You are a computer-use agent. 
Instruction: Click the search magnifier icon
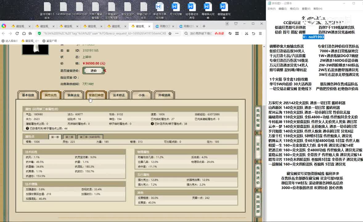pos(186,33)
